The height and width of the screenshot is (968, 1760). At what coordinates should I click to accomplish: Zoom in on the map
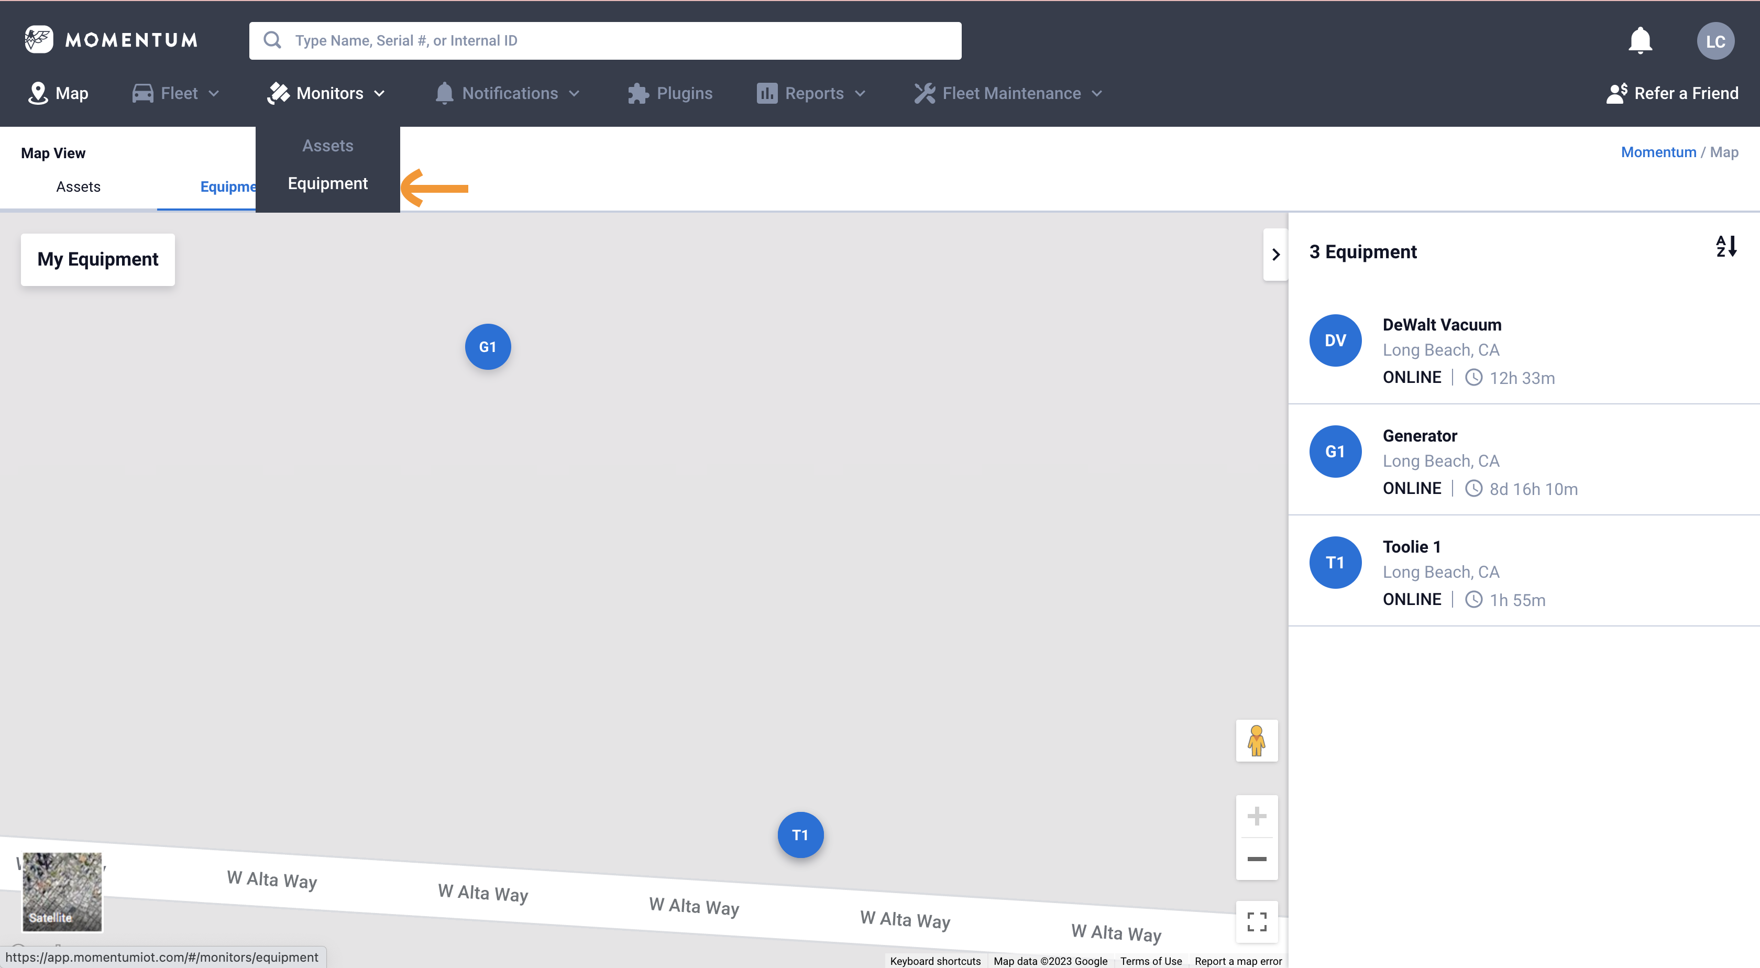coord(1257,816)
